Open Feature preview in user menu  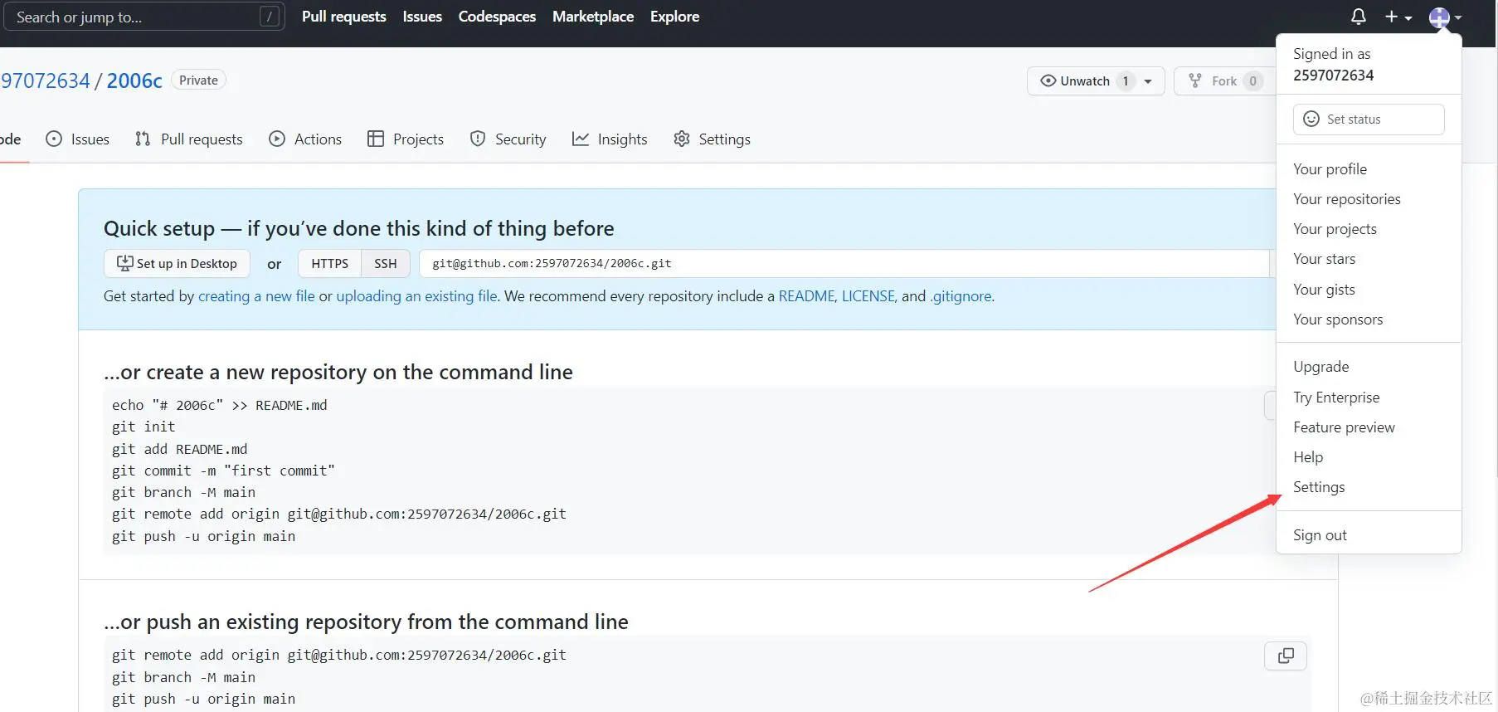tap(1344, 427)
